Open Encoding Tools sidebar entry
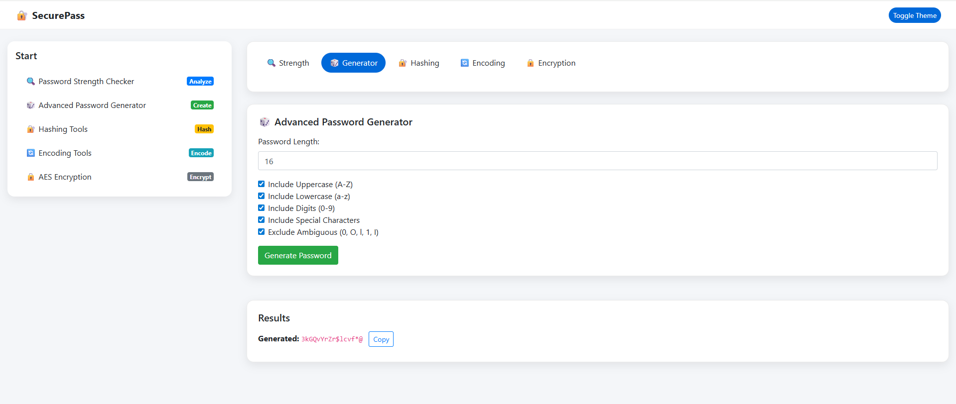This screenshot has width=956, height=404. point(120,153)
